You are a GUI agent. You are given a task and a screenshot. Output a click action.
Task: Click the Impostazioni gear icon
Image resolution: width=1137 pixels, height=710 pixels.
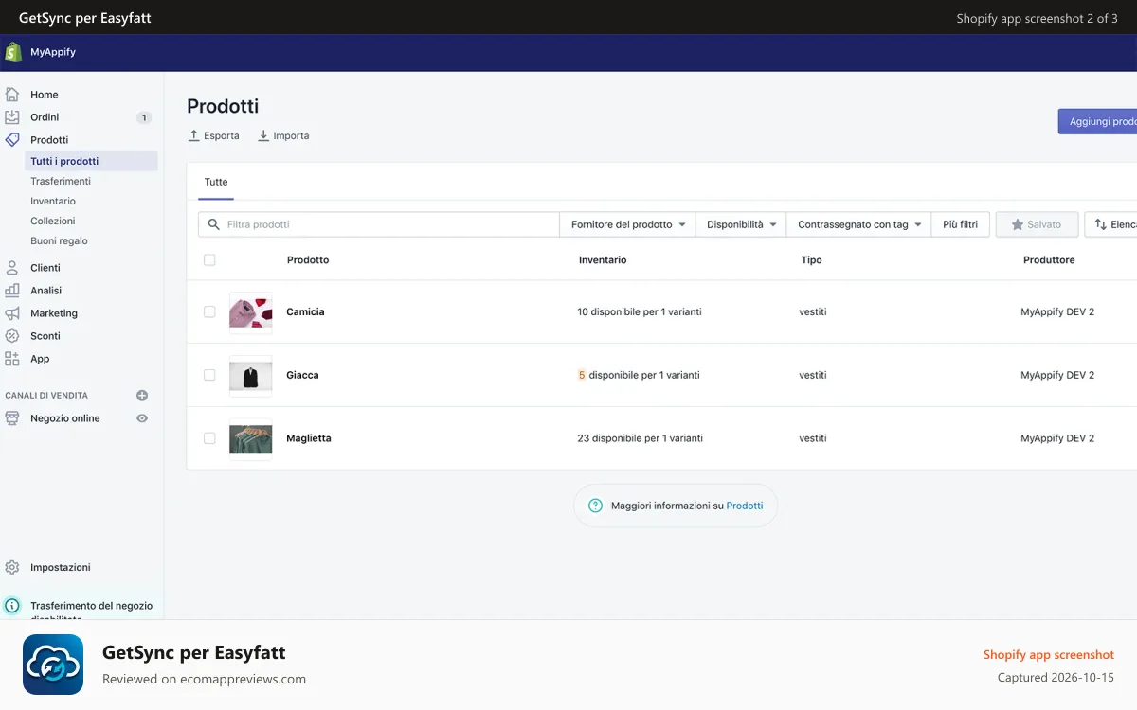tap(12, 568)
